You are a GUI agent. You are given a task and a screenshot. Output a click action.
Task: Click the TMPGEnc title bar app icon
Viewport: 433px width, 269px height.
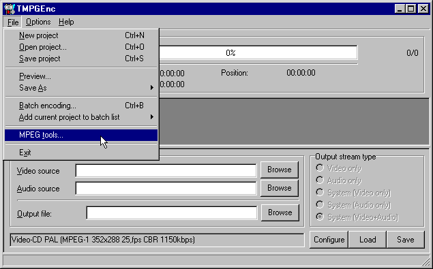[x=10, y=9]
